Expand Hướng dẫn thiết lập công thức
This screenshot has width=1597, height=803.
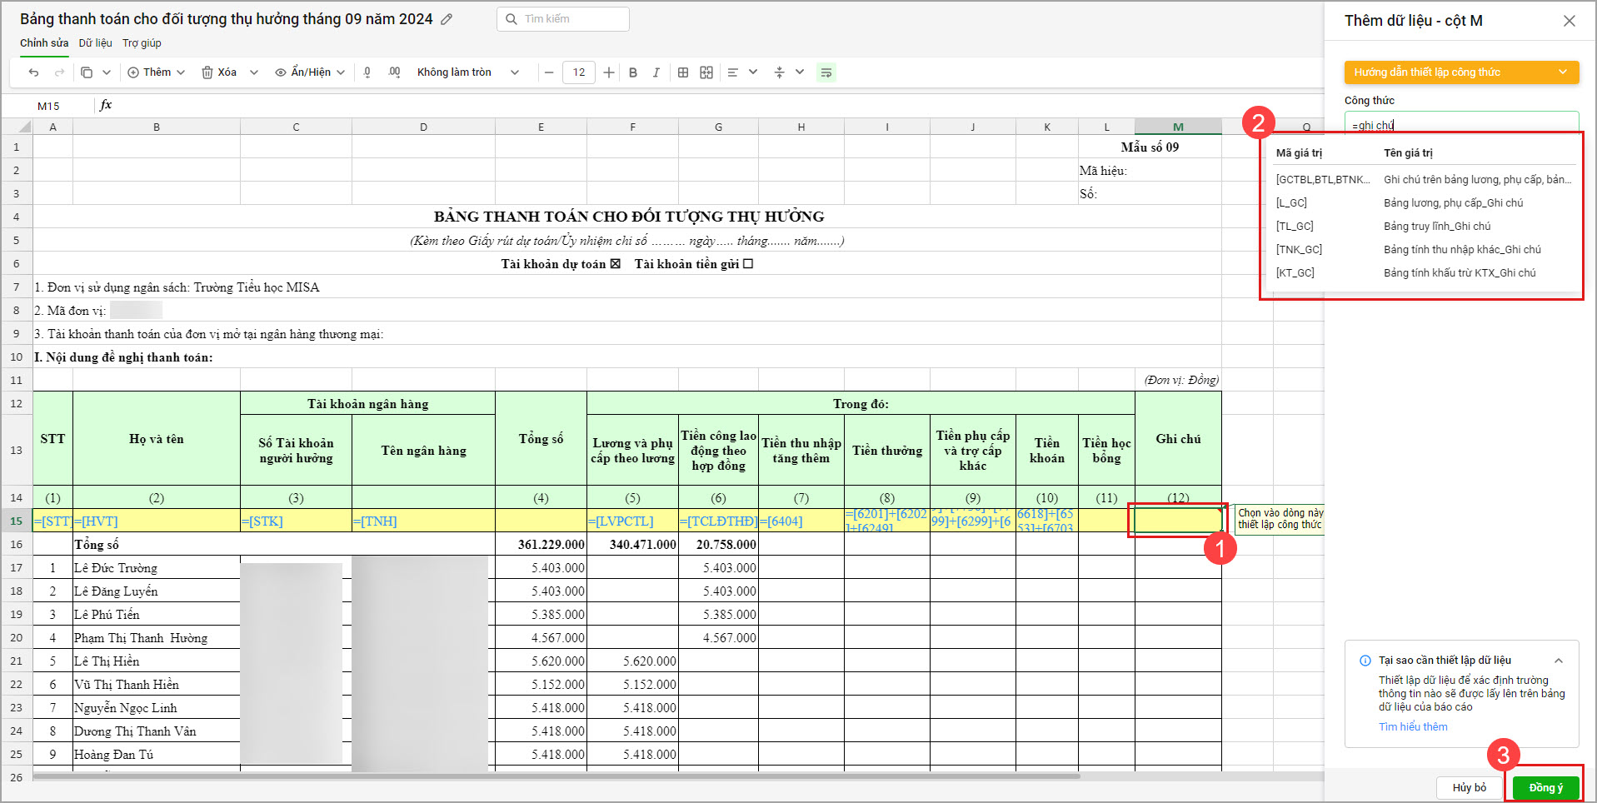(1461, 72)
